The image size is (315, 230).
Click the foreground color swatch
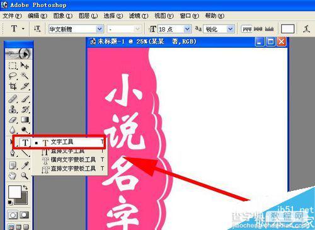14,191
